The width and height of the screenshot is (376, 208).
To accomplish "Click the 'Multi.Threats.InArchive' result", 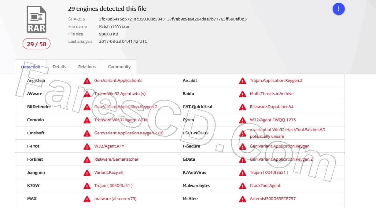I will pos(272,94).
